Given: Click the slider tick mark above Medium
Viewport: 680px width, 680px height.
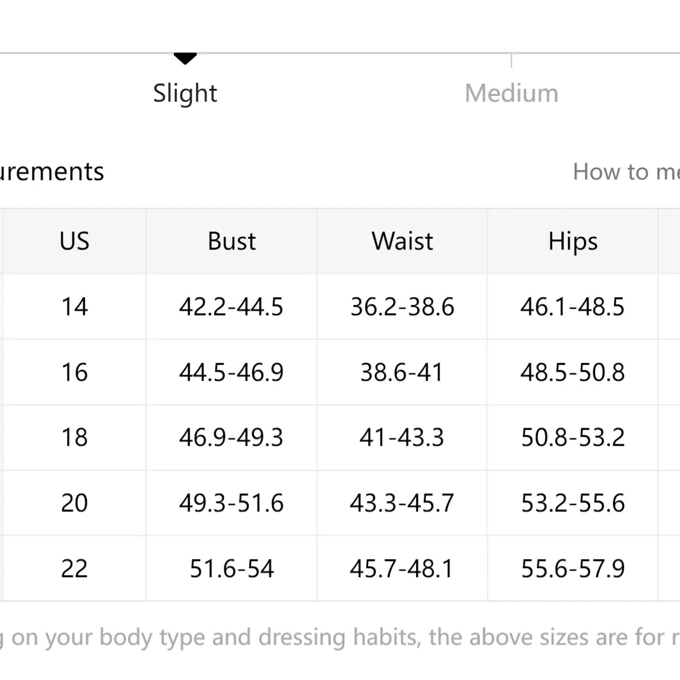Looking at the screenshot, I should pos(511,60).
